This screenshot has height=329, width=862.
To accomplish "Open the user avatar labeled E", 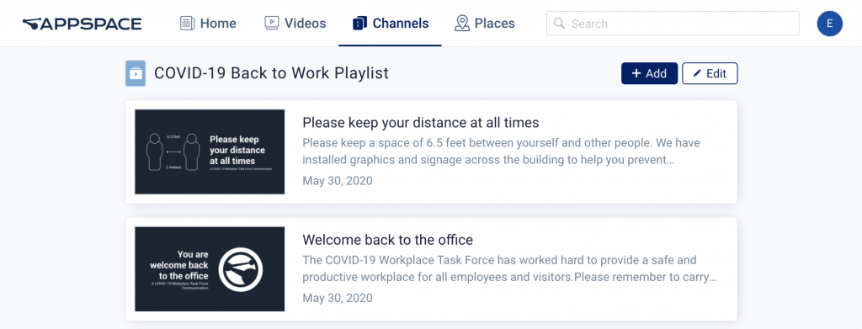I will pyautogui.click(x=829, y=24).
